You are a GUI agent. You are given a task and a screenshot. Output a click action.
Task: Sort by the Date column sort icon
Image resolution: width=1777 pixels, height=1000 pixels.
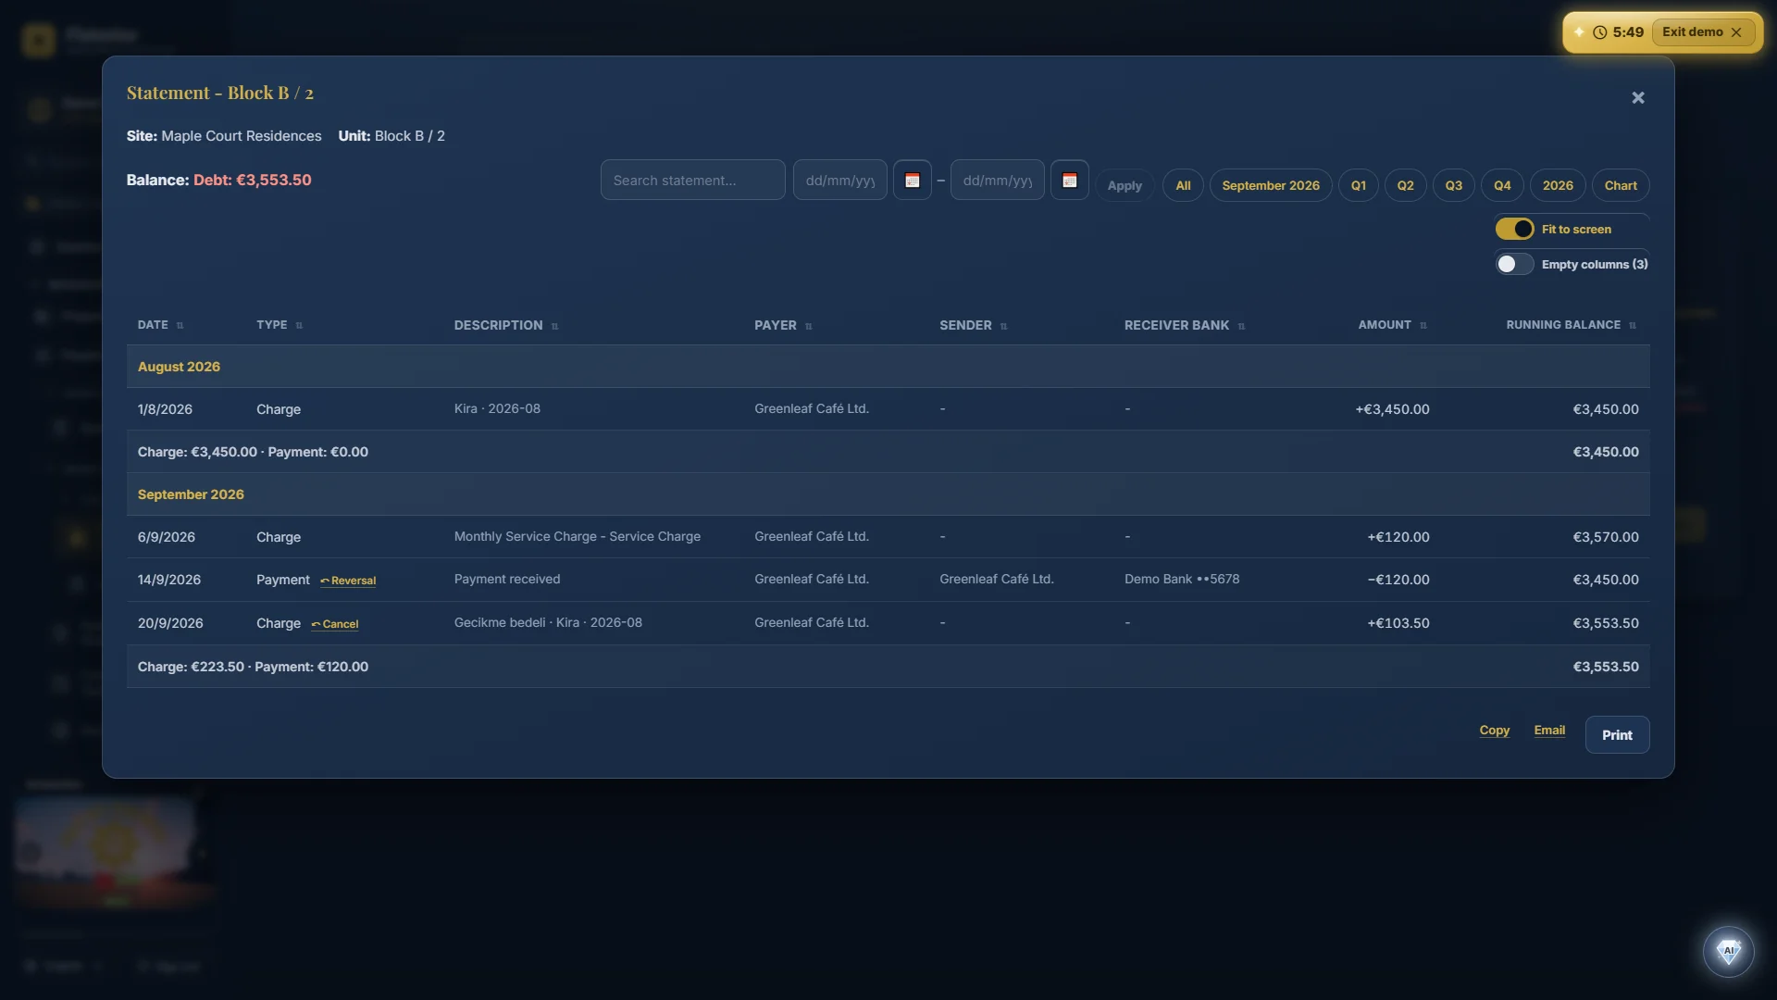pyautogui.click(x=180, y=326)
